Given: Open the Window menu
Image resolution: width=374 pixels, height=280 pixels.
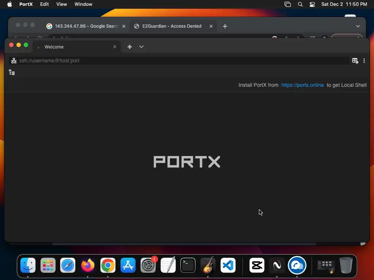Looking at the screenshot, I should [x=83, y=4].
